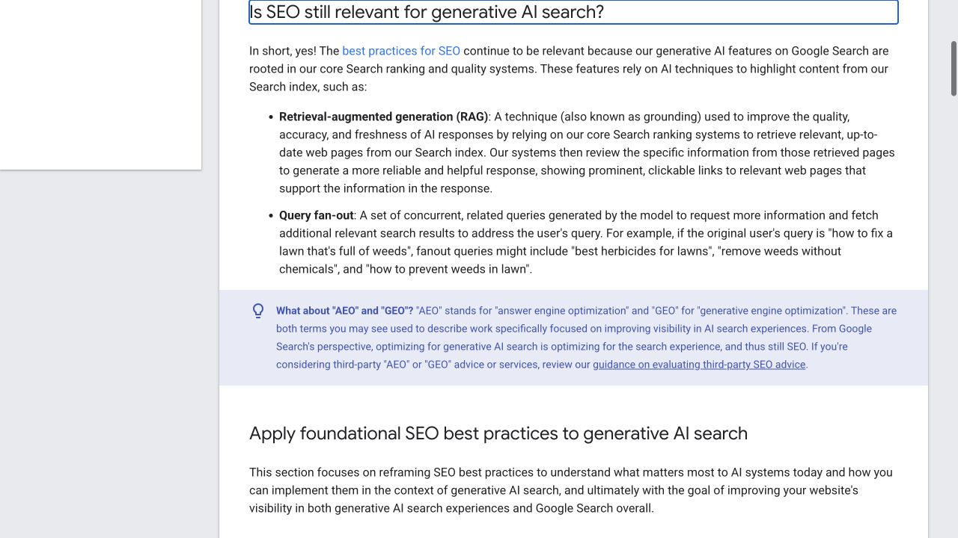This screenshot has width=958, height=538.
Task: Click 'Apply foundational SEO best practices' heading
Action: (x=498, y=433)
